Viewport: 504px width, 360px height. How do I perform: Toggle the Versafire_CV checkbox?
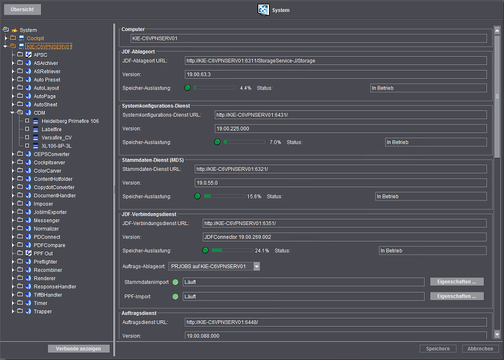[27, 137]
